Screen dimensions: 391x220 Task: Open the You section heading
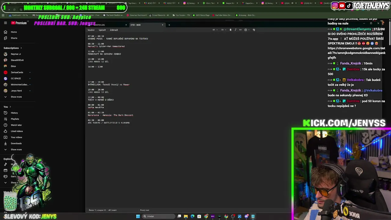point(7,107)
